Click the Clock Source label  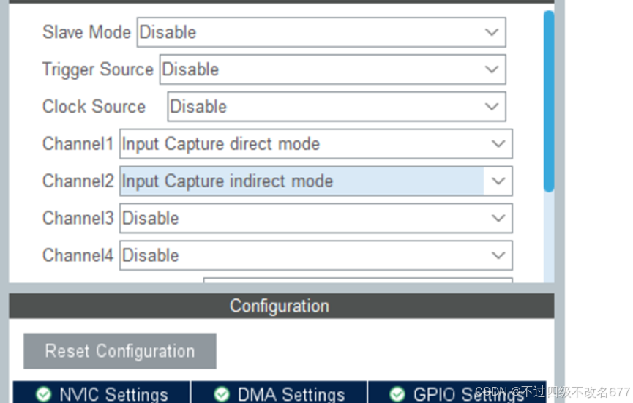[x=94, y=107]
